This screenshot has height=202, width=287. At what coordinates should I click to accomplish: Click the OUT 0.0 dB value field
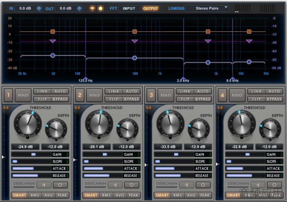[x=65, y=9]
